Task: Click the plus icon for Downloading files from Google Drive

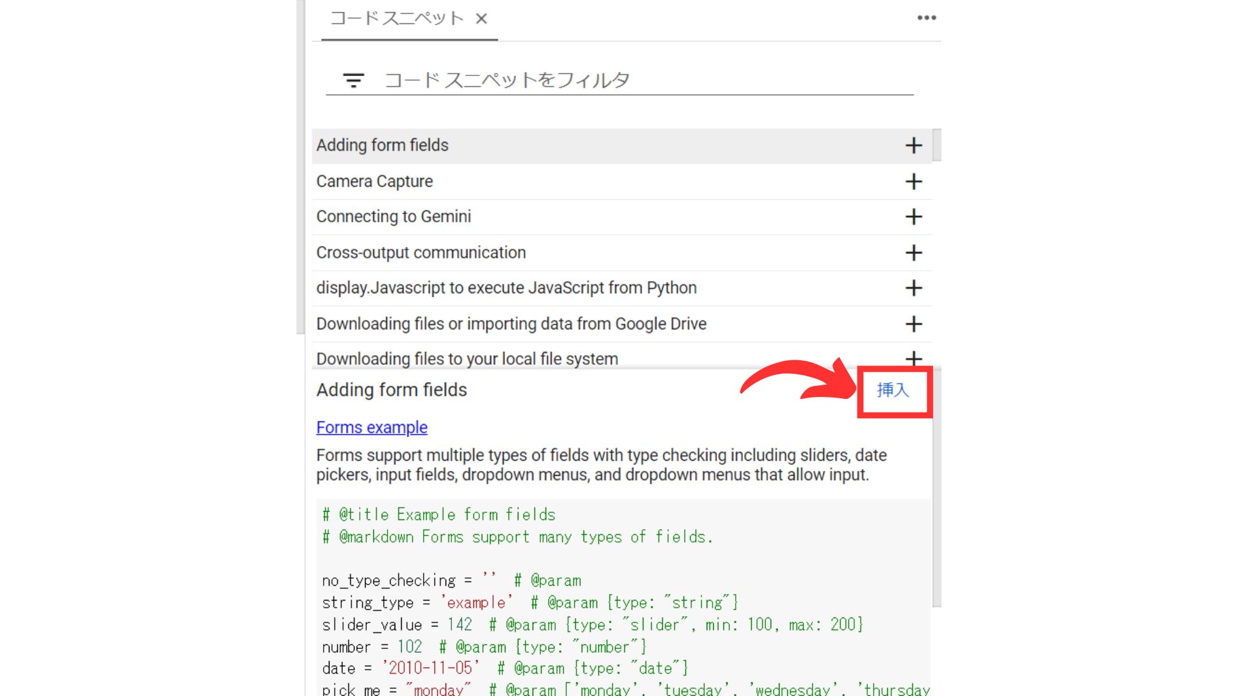Action: click(x=914, y=324)
